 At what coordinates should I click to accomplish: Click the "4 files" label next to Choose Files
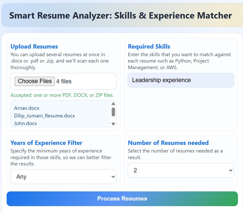pos(64,81)
